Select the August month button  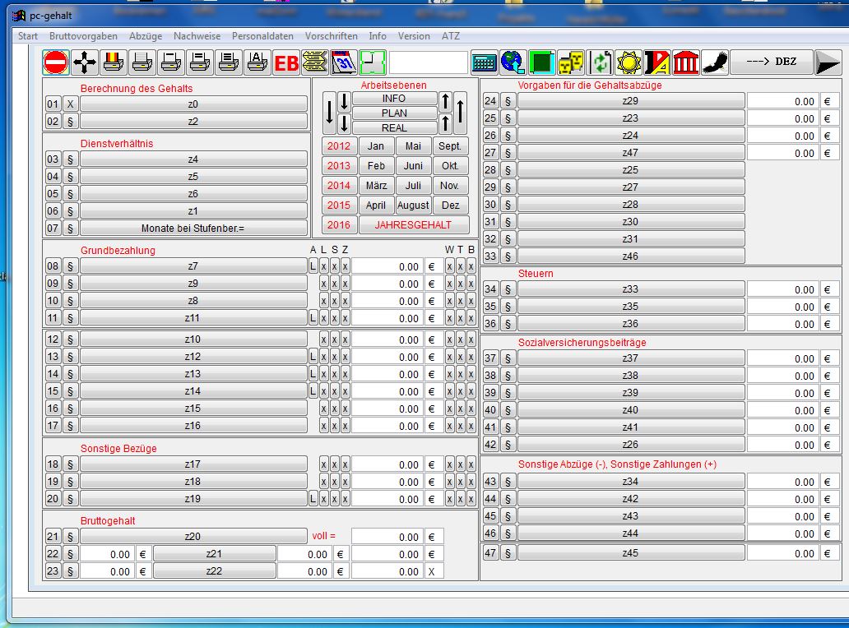click(x=413, y=205)
